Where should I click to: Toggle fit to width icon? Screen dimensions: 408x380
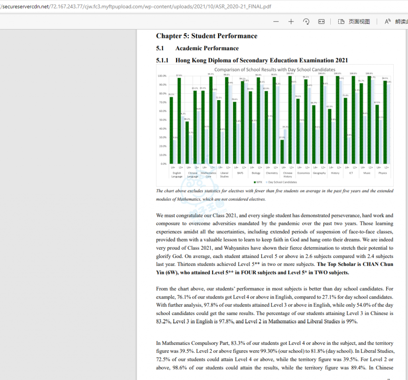coord(321,22)
